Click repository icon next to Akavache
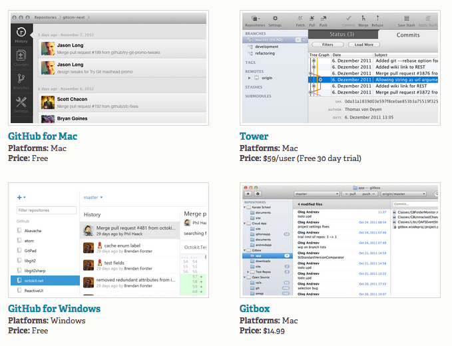Viewport: 452px width, 346px height. click(19, 230)
